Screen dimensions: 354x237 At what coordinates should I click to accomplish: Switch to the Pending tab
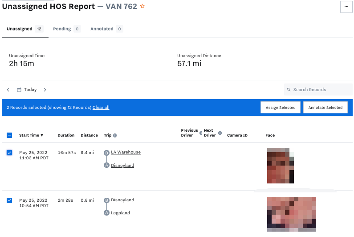[62, 29]
